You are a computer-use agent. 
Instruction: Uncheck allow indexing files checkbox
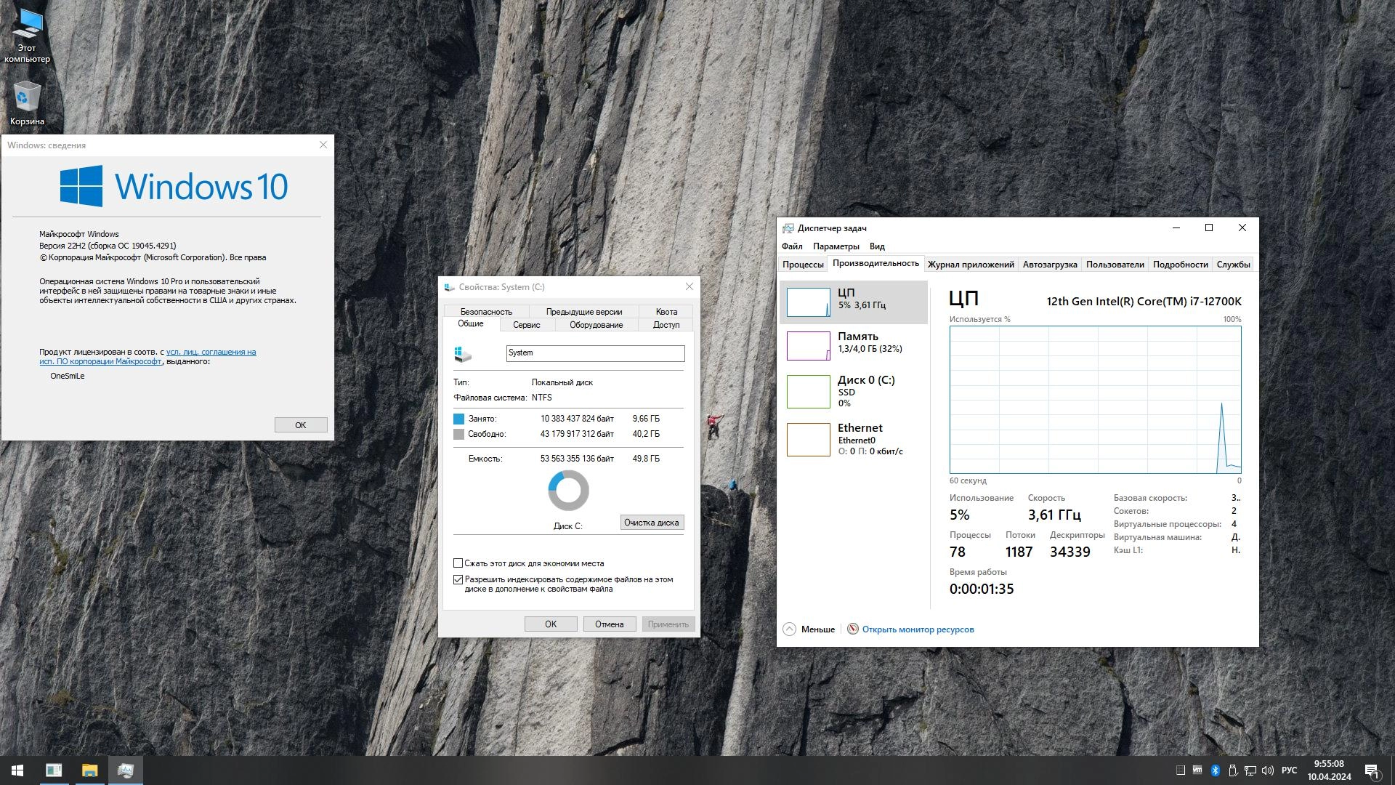(458, 579)
